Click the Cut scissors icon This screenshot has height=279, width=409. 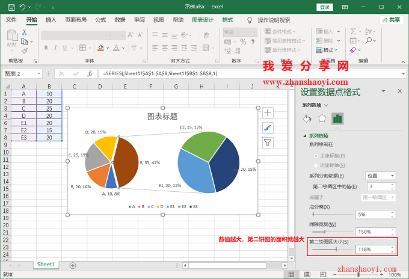(x=24, y=32)
